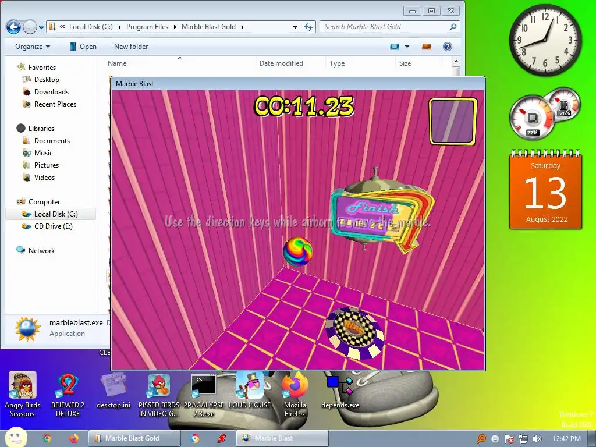Image resolution: width=596 pixels, height=447 pixels.
Task: Open Recent Places in Favorites
Action: point(55,104)
